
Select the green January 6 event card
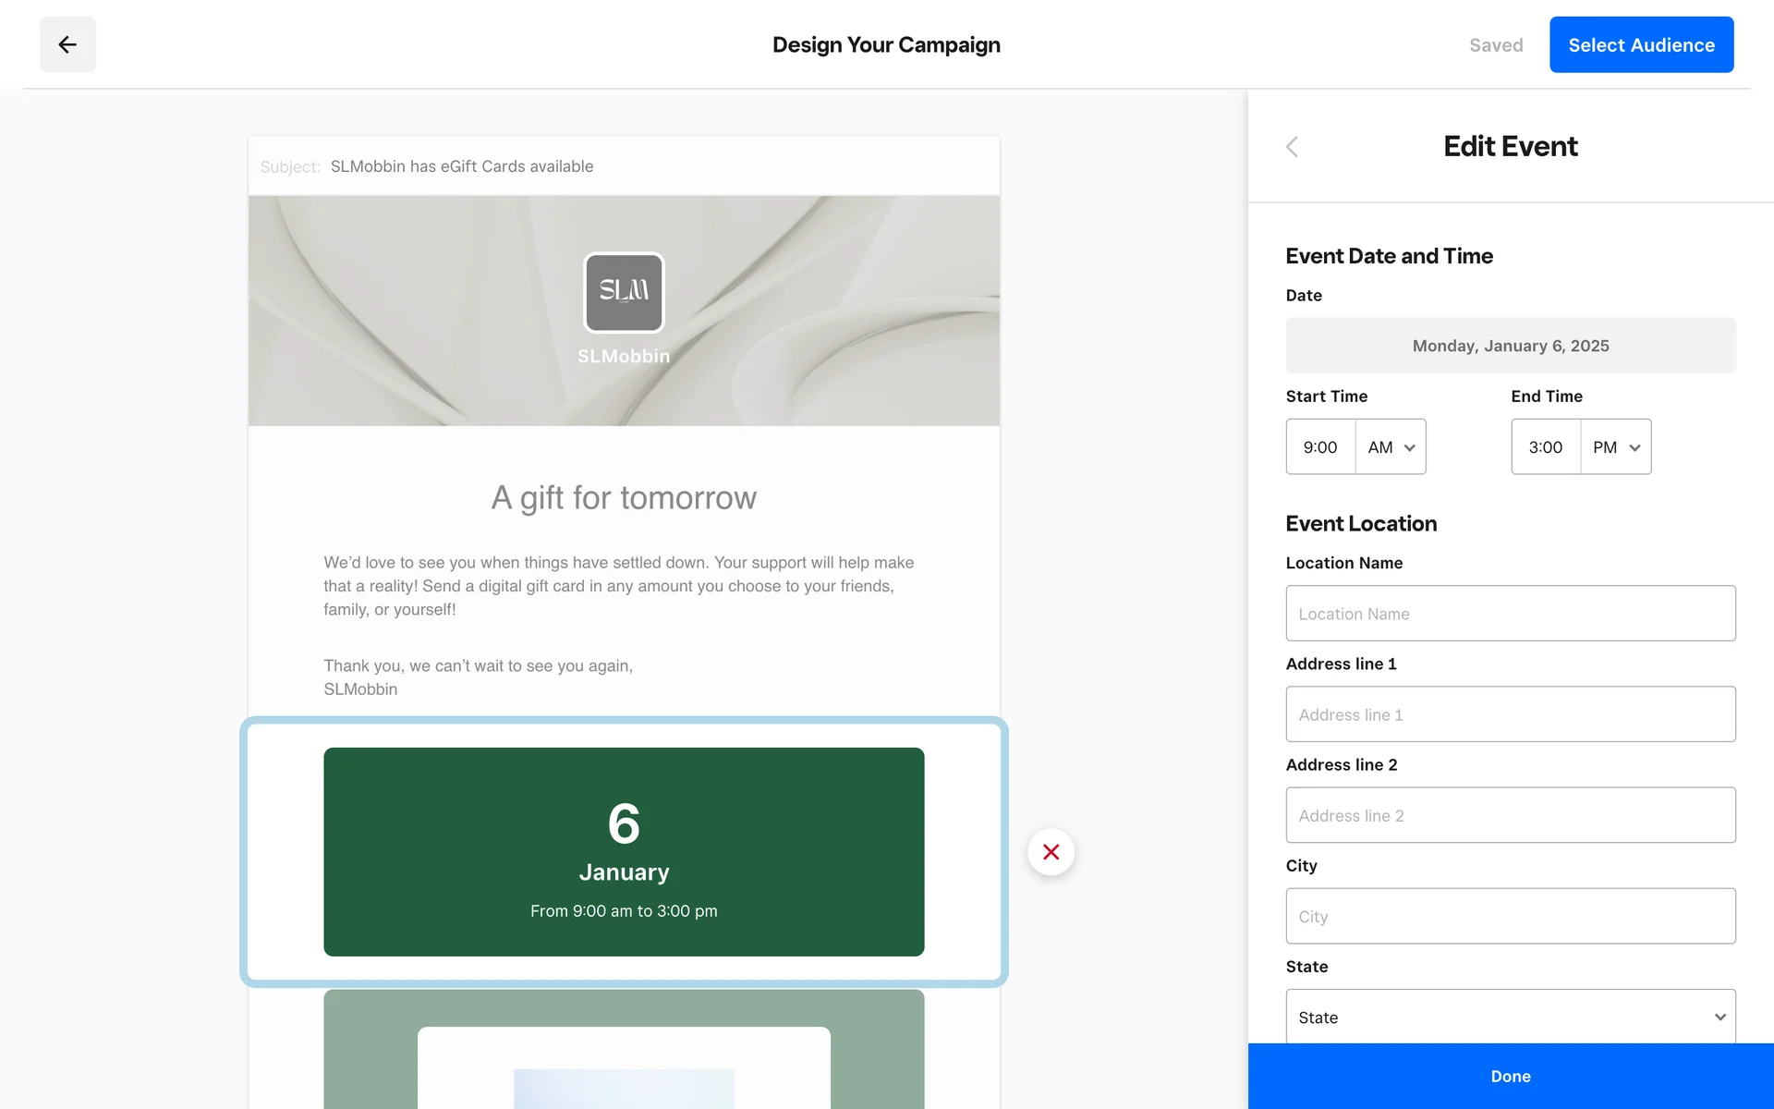(x=624, y=851)
